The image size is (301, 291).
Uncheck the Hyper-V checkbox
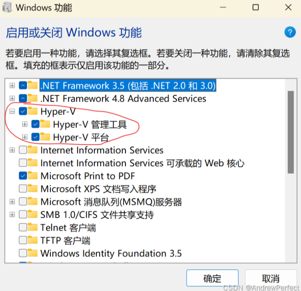[23, 111]
